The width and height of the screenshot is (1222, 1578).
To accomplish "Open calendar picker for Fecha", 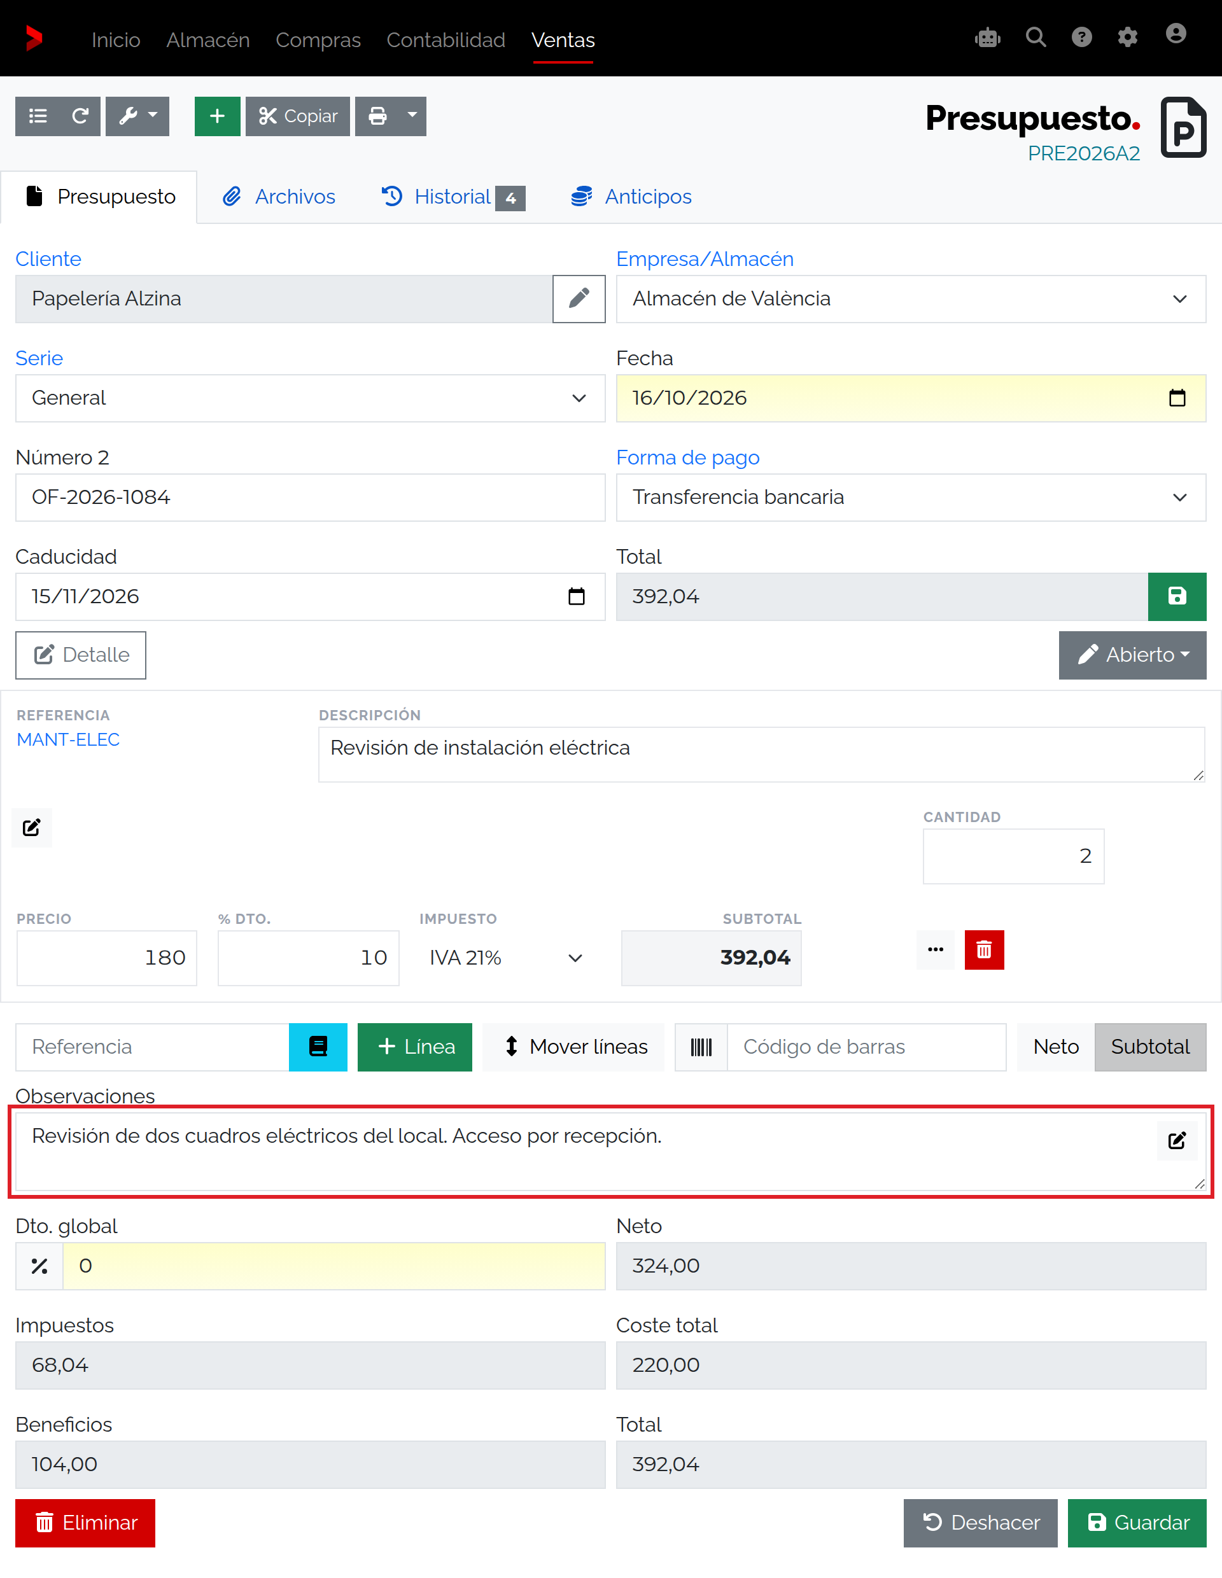I will coord(1177,398).
